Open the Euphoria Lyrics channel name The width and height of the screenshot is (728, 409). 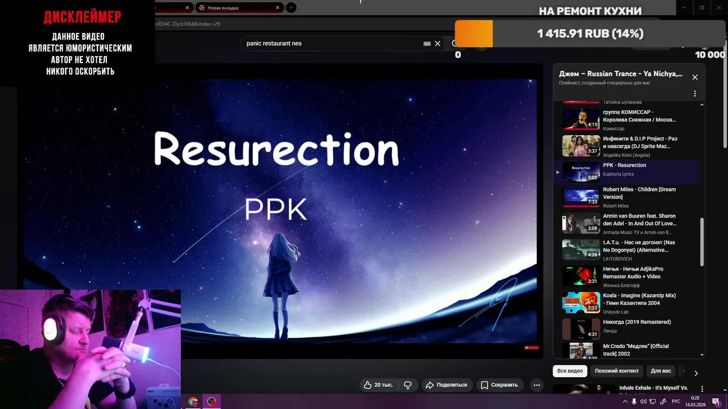click(x=618, y=174)
